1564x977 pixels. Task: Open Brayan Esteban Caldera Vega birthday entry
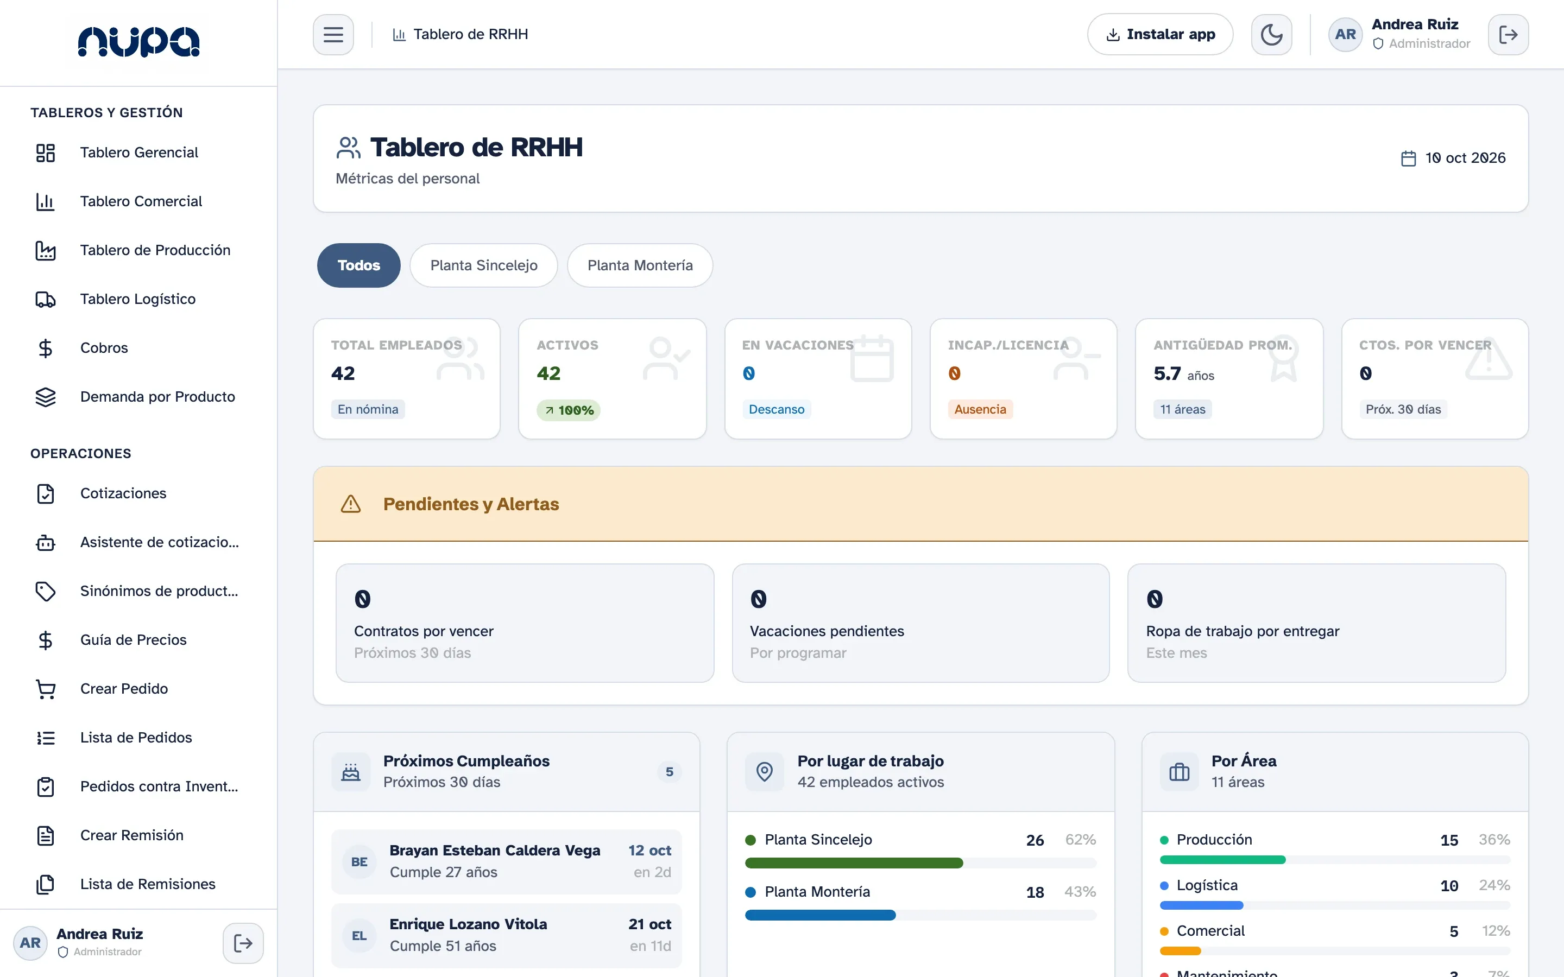[506, 861]
